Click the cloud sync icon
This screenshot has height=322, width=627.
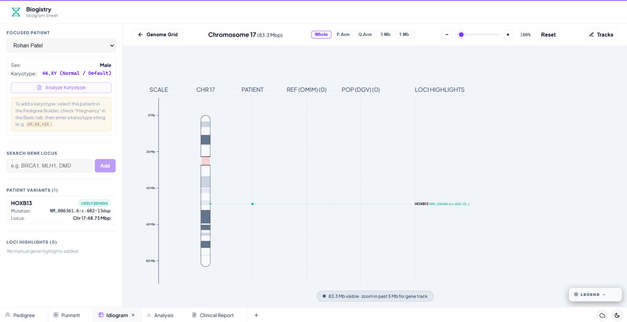tap(602, 315)
